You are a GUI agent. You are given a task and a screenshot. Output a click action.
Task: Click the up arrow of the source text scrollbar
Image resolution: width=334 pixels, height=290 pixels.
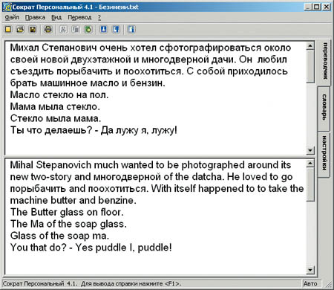click(310, 46)
